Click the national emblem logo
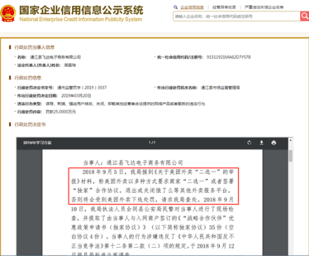This screenshot has width=309, height=256. pyautogui.click(x=8, y=13)
